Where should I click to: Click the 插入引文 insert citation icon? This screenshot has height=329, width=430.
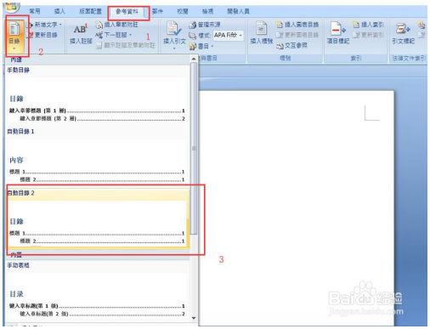(173, 29)
